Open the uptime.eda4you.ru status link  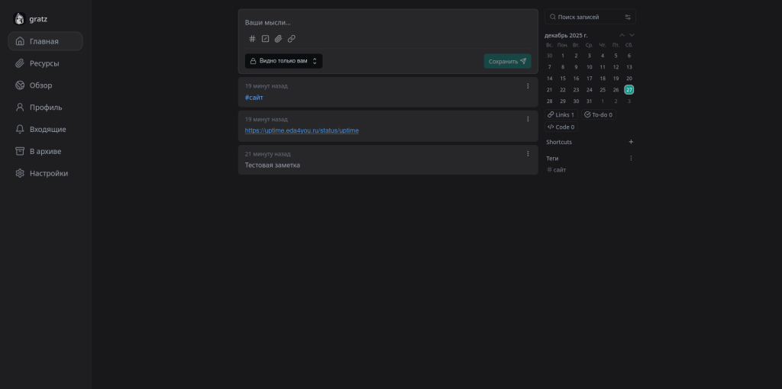tap(302, 130)
